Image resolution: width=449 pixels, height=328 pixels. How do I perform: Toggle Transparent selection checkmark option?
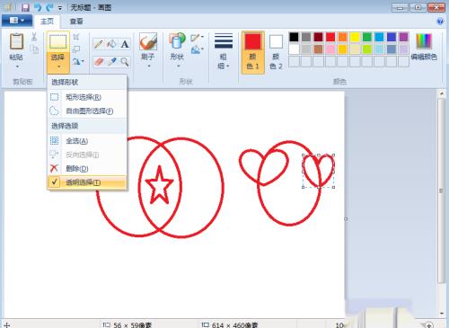click(87, 182)
